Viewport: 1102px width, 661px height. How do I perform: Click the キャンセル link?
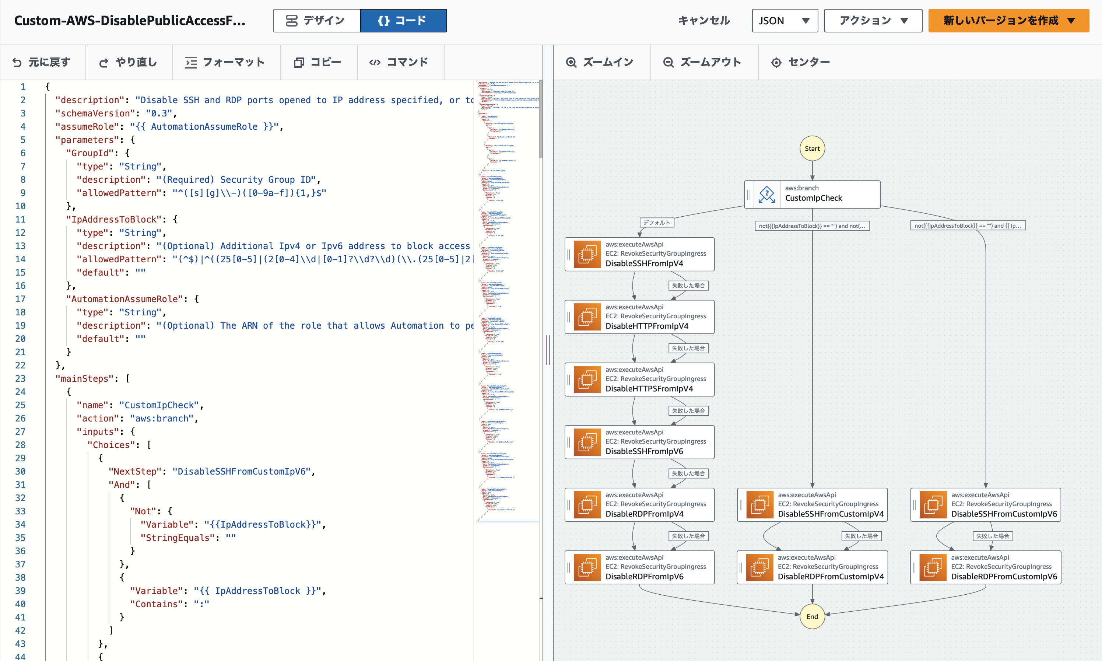[703, 21]
